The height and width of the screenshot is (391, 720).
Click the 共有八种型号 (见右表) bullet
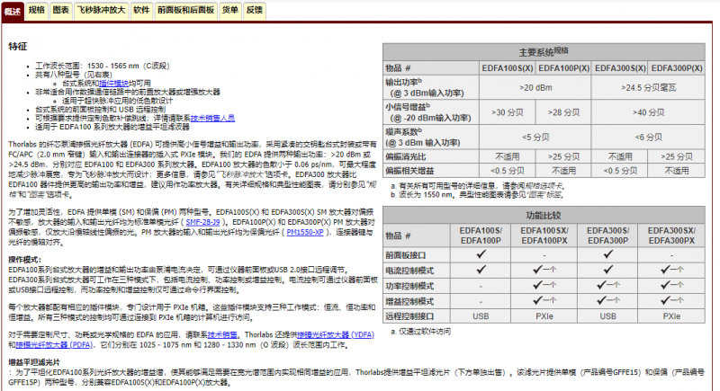tap(74, 75)
